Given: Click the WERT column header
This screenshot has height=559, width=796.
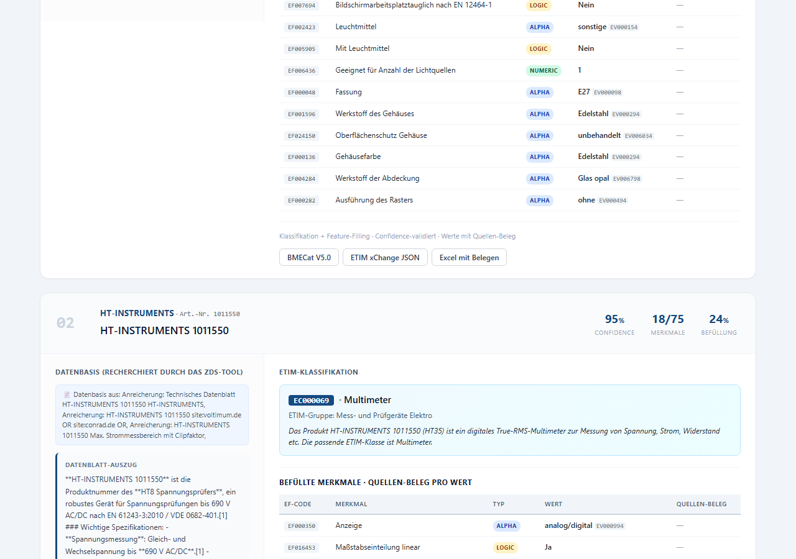Looking at the screenshot, I should pos(553,504).
